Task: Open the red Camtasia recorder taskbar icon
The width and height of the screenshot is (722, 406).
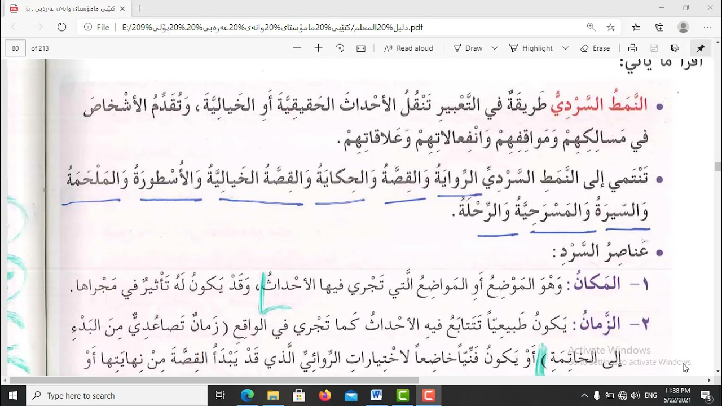Action: pyautogui.click(x=429, y=395)
